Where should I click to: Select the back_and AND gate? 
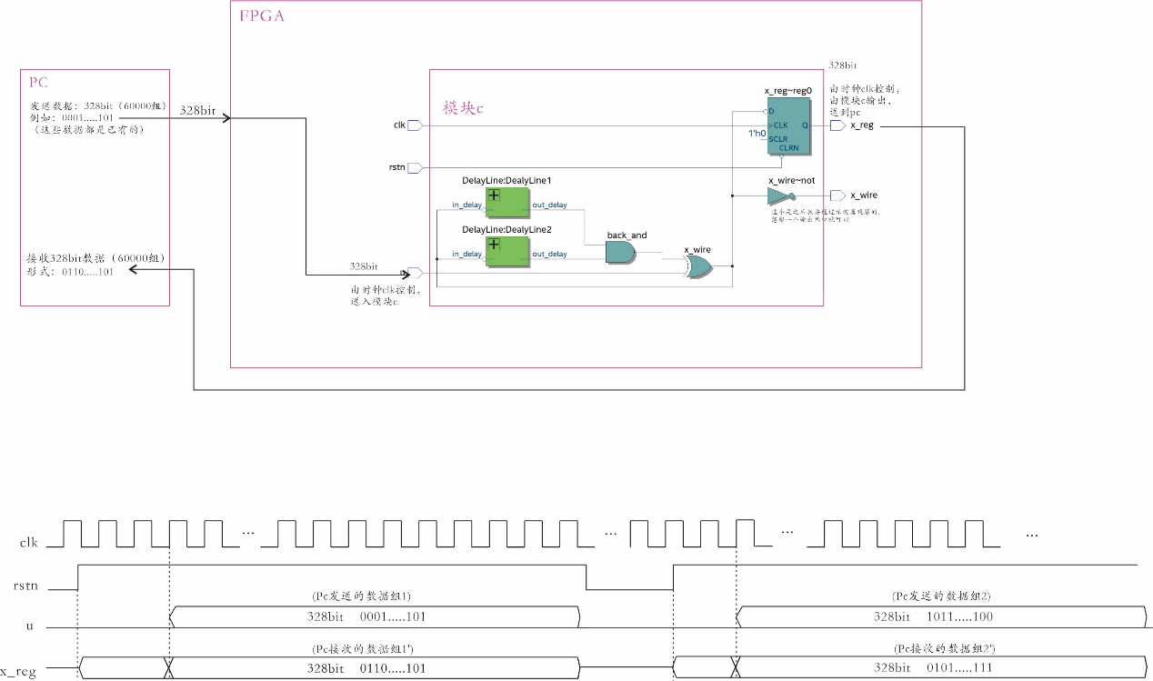coord(623,252)
